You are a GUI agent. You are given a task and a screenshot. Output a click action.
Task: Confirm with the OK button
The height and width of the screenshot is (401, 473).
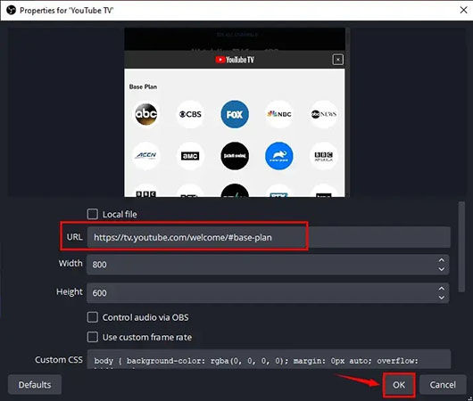[x=399, y=385]
